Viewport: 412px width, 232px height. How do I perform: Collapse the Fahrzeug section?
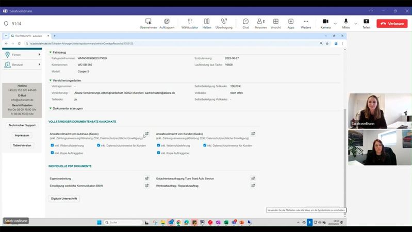coord(51,52)
